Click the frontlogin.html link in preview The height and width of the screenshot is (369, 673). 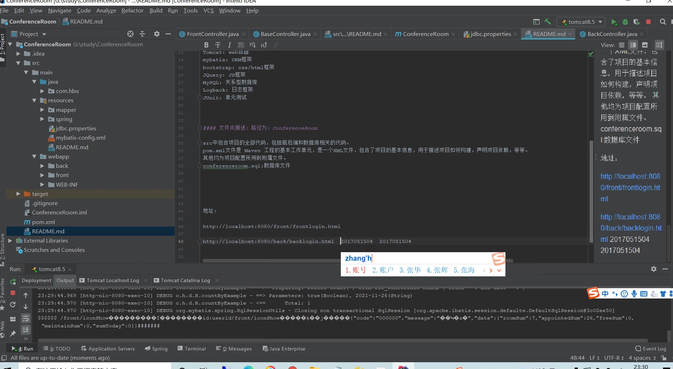(x=630, y=187)
